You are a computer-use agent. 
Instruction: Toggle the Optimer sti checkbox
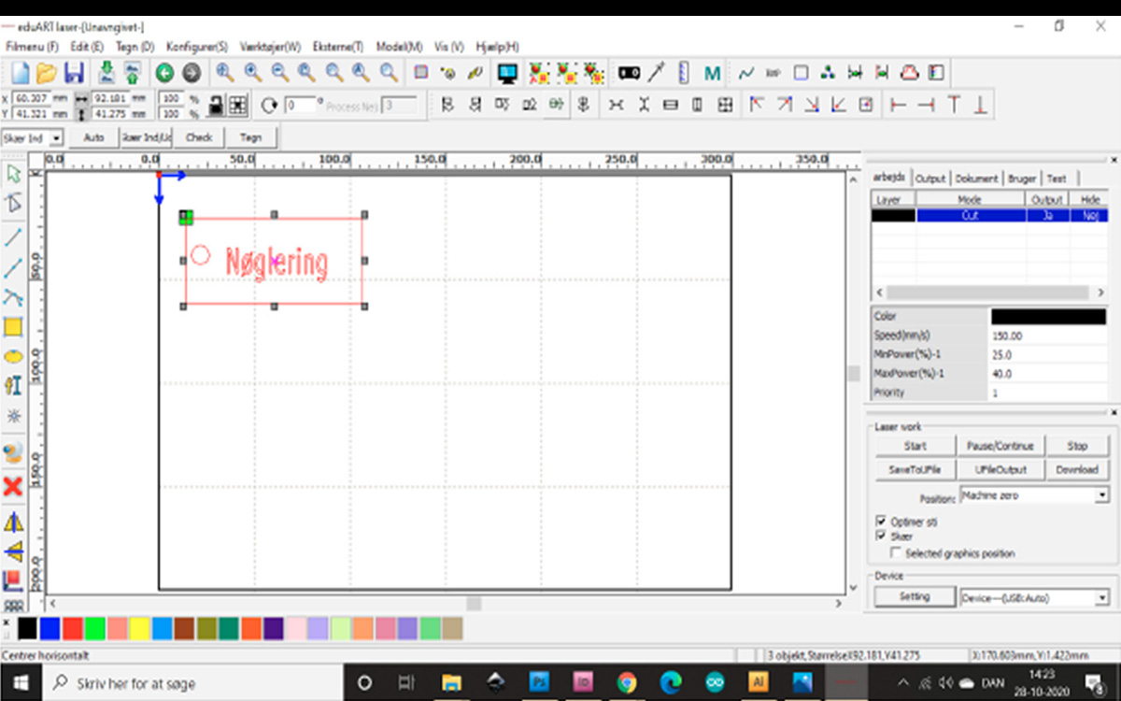(881, 521)
